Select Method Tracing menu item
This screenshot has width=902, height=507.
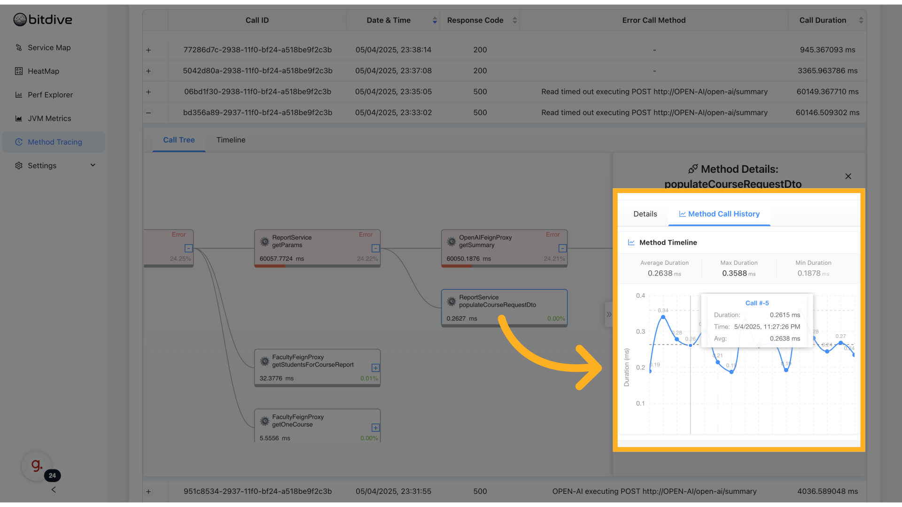[x=54, y=142]
